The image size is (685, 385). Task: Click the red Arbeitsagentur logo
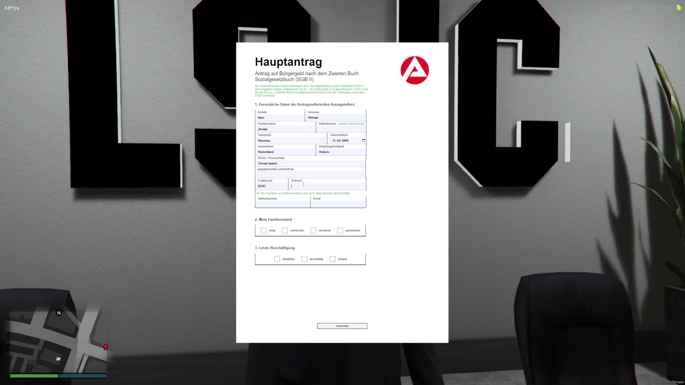pos(414,70)
